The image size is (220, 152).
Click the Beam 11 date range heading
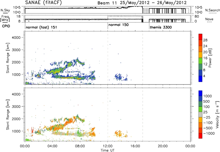(x=142, y=3)
